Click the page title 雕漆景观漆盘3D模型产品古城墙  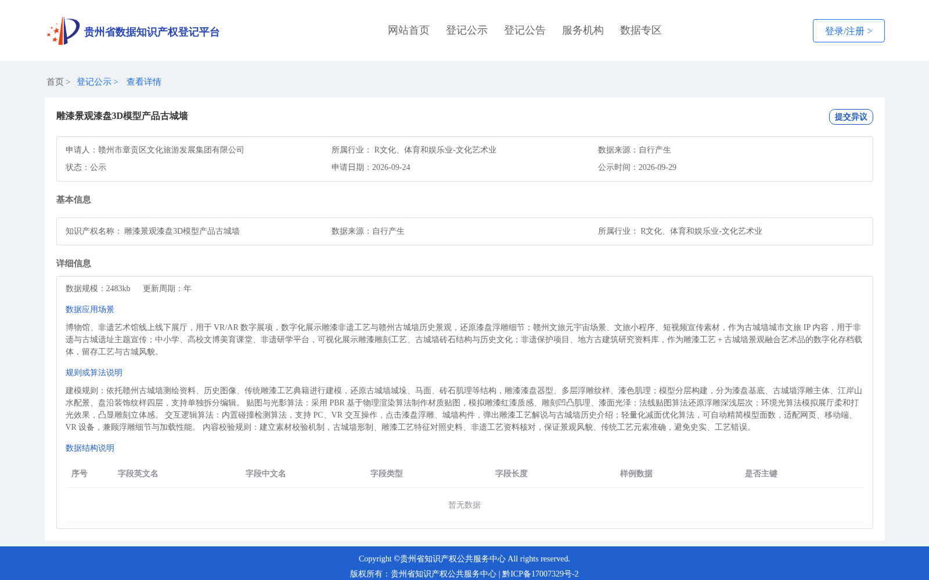(122, 116)
